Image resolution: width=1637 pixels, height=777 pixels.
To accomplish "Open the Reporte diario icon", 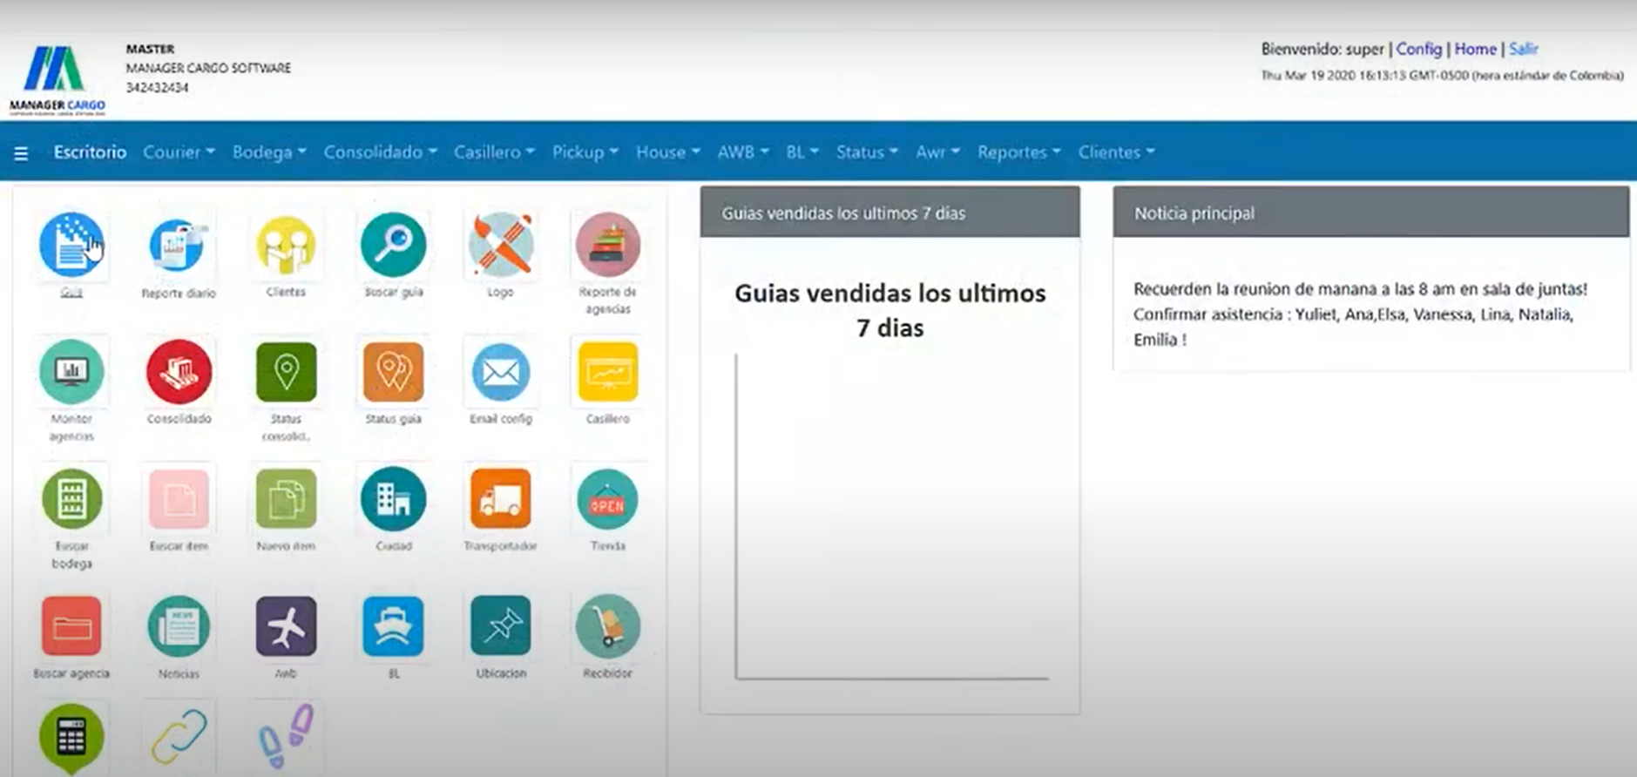I will coord(179,245).
